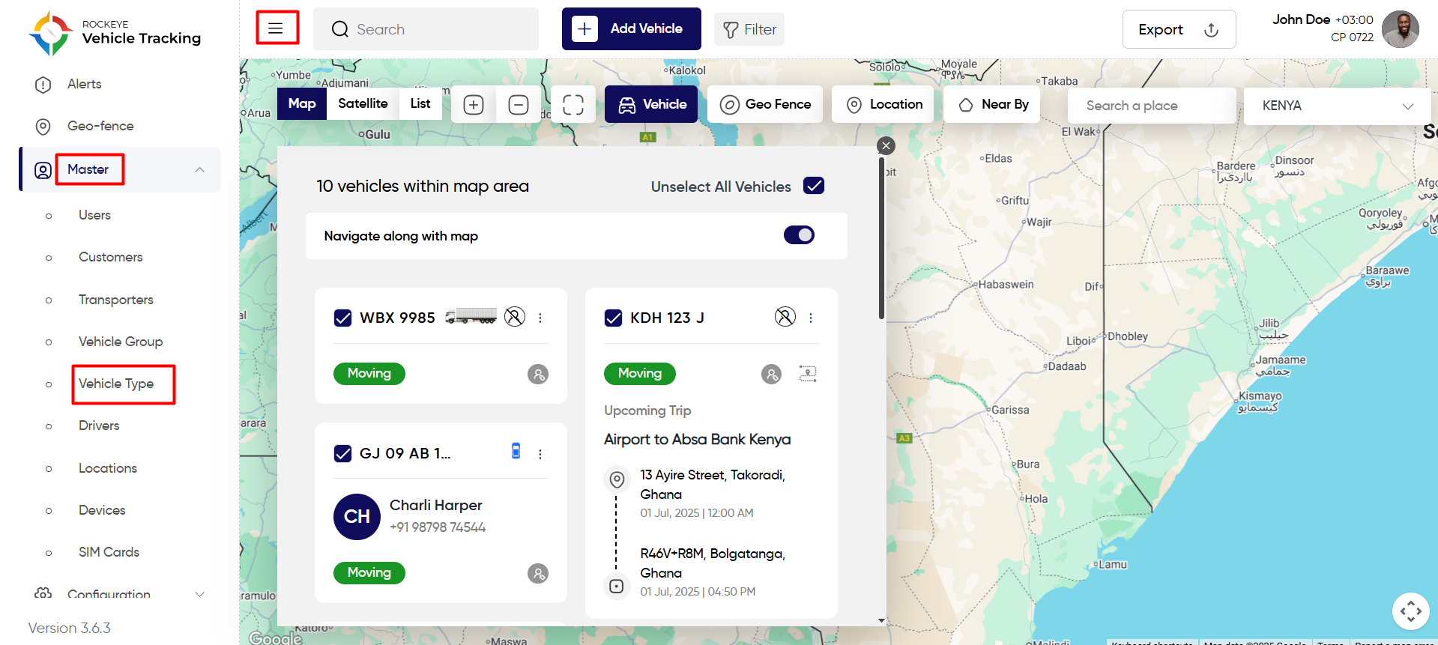Uncheck the Unselect All Vehicles checkbox

click(814, 186)
